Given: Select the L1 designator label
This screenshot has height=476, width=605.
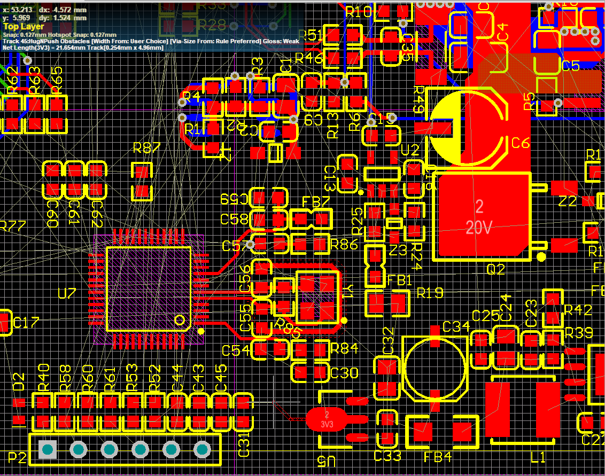Looking at the screenshot, I should coord(538,457).
